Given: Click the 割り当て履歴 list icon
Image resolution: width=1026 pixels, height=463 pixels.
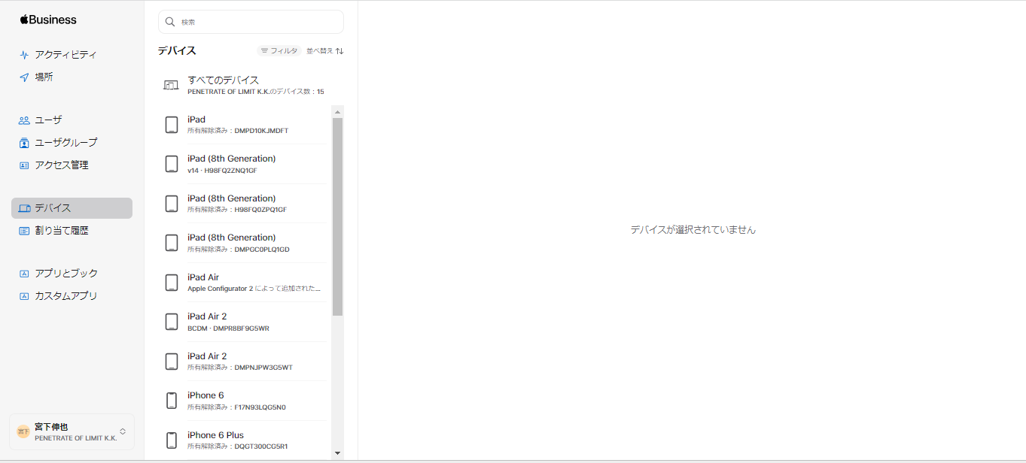Looking at the screenshot, I should coord(24,231).
